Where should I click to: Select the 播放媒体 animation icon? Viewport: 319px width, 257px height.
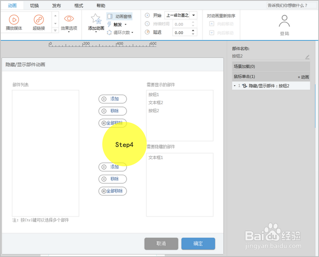tap(14, 22)
